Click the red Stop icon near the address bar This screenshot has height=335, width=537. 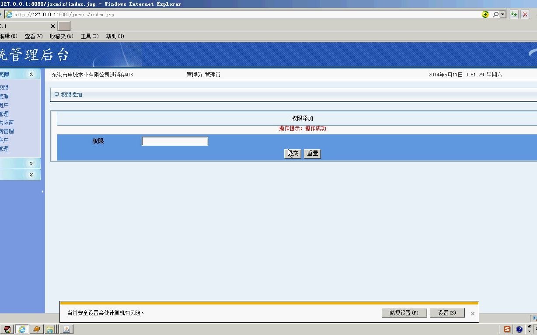click(x=525, y=14)
